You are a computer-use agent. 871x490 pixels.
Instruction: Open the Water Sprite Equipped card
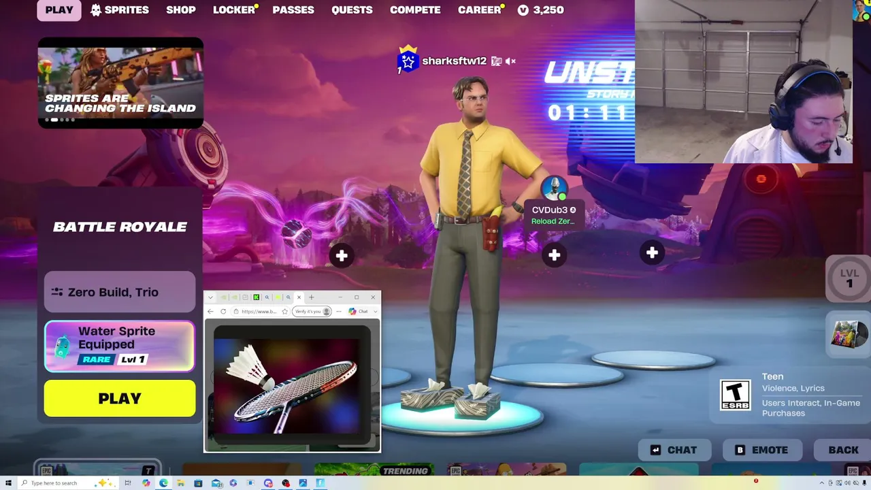pyautogui.click(x=120, y=346)
